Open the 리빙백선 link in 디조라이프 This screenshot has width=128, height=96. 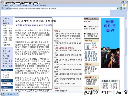tap(114, 88)
